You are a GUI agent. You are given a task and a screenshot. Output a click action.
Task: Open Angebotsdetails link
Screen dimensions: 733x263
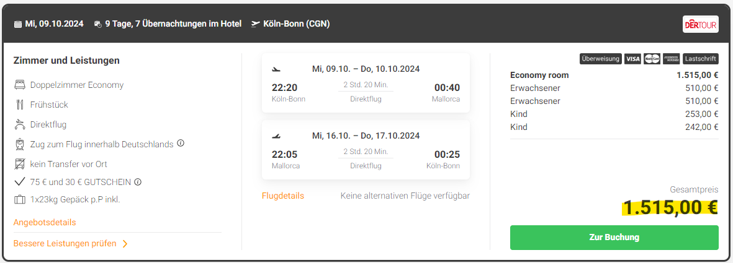pyautogui.click(x=45, y=222)
